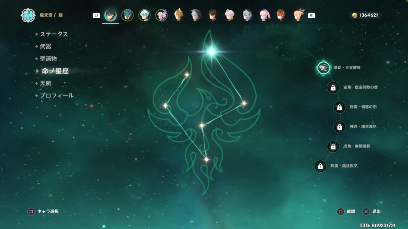
Task: Click lock icon for 空劫・虚空開敷の変
Action: tap(333, 87)
